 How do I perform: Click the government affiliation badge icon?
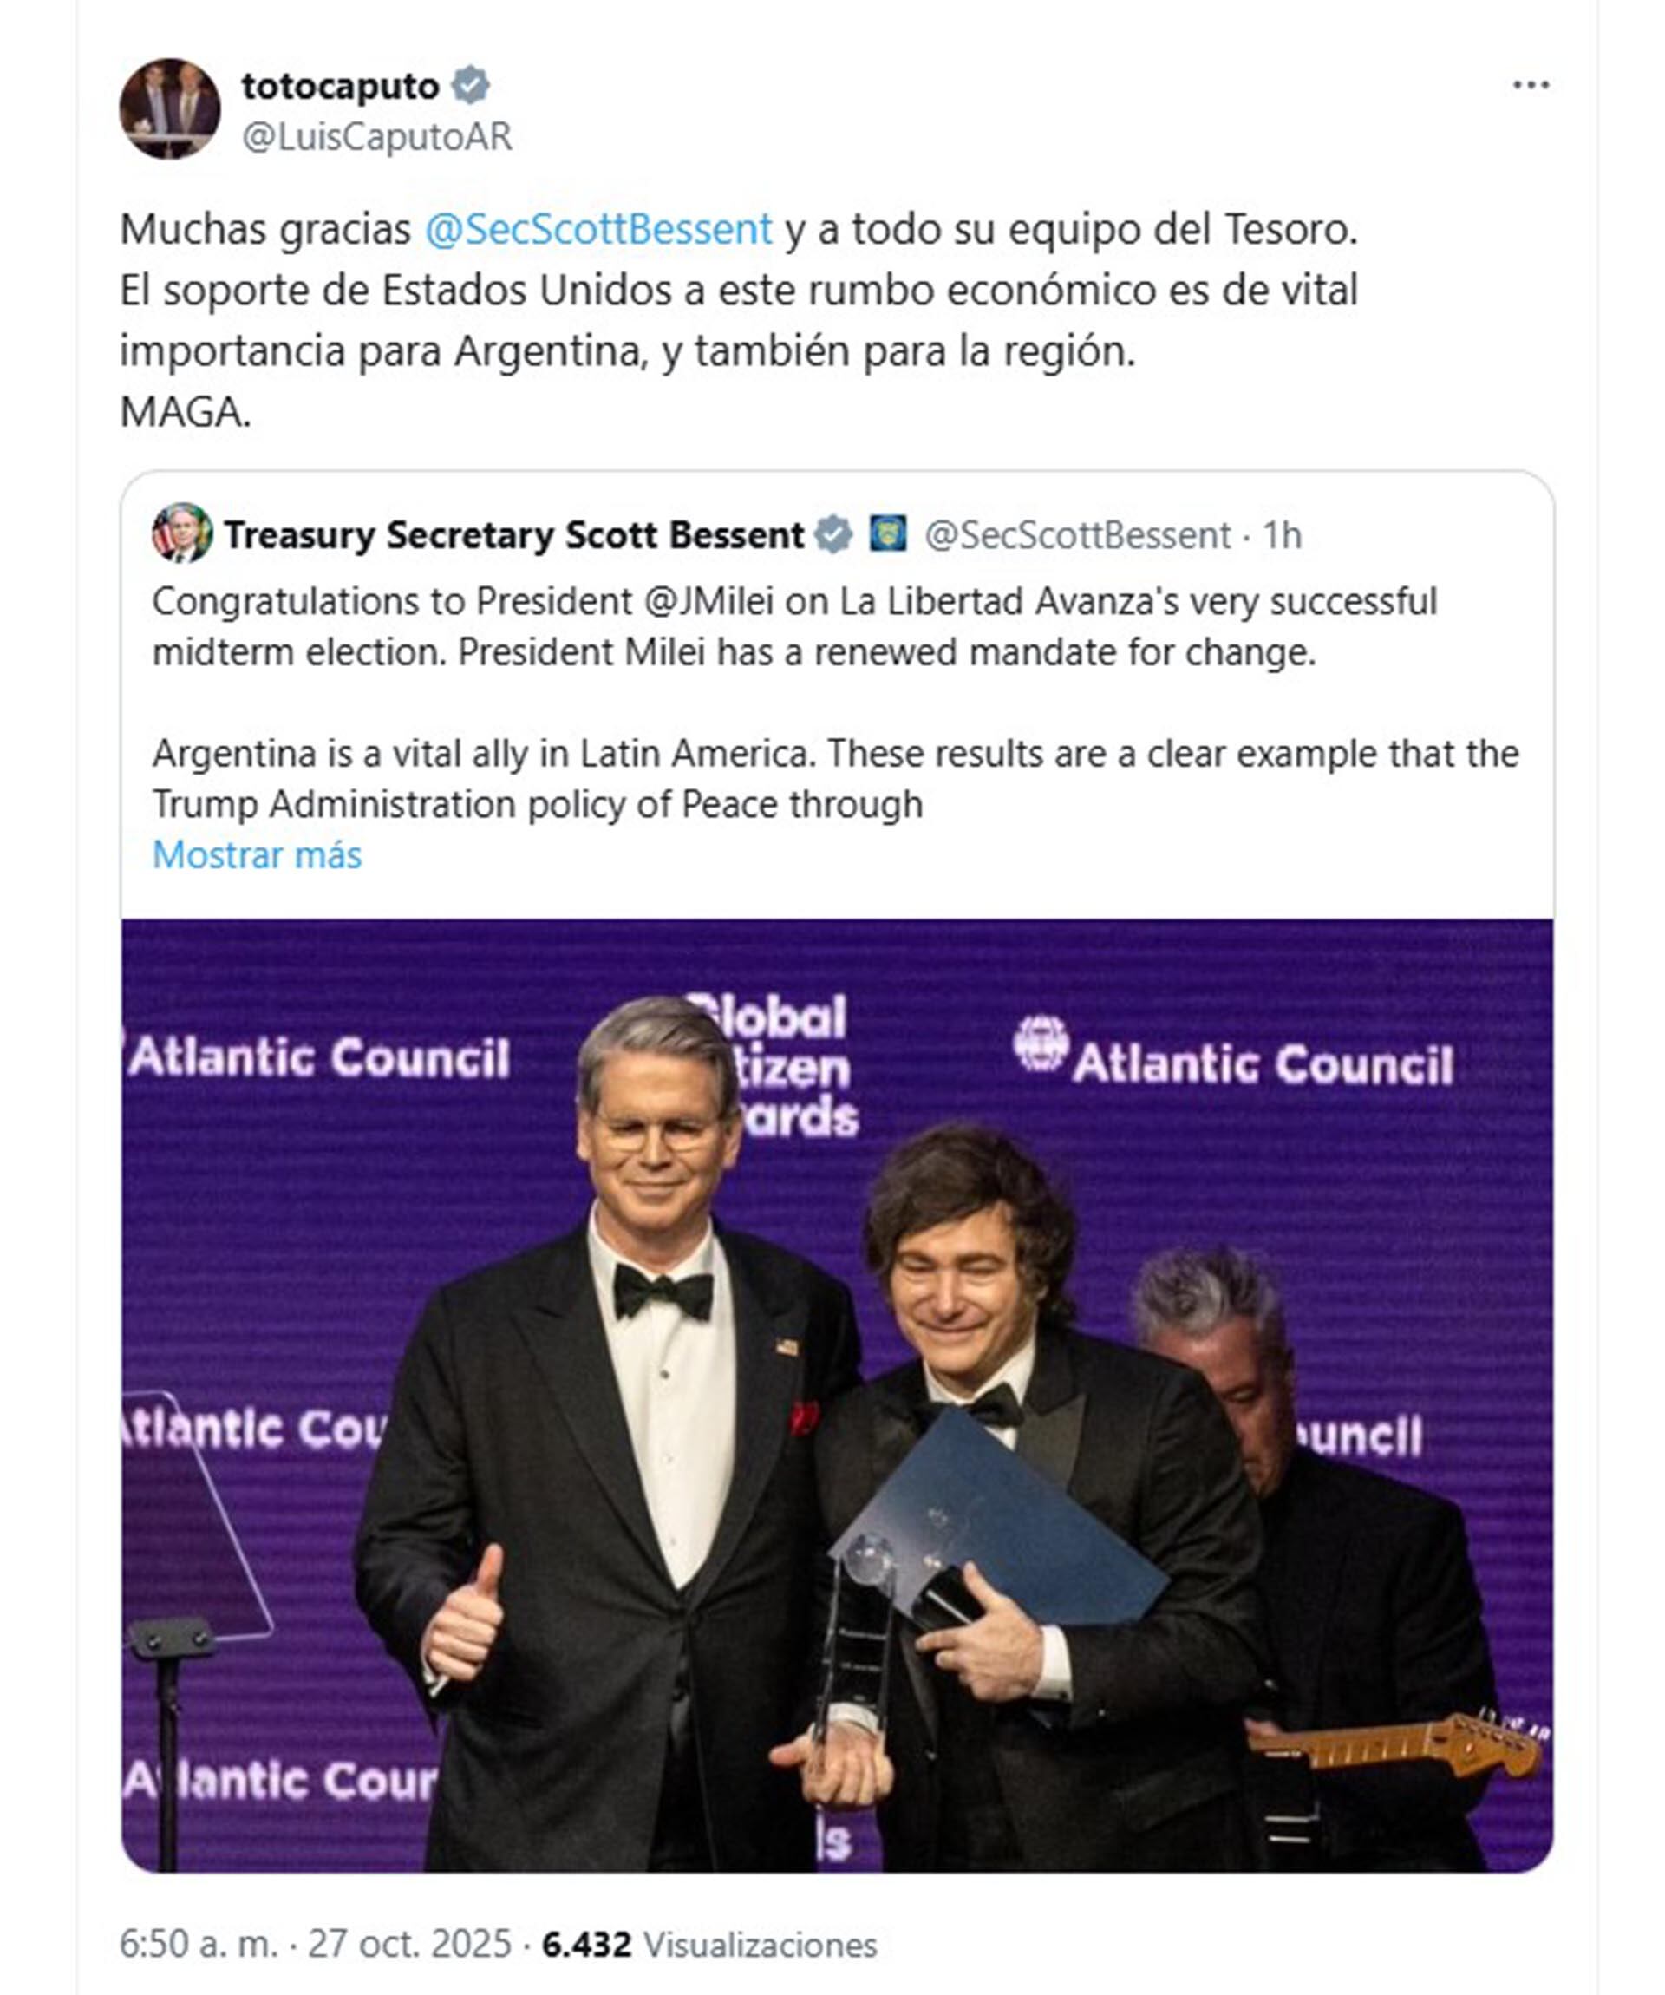coord(888,534)
